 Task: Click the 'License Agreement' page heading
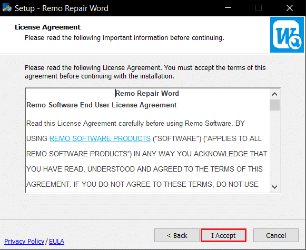point(47,27)
